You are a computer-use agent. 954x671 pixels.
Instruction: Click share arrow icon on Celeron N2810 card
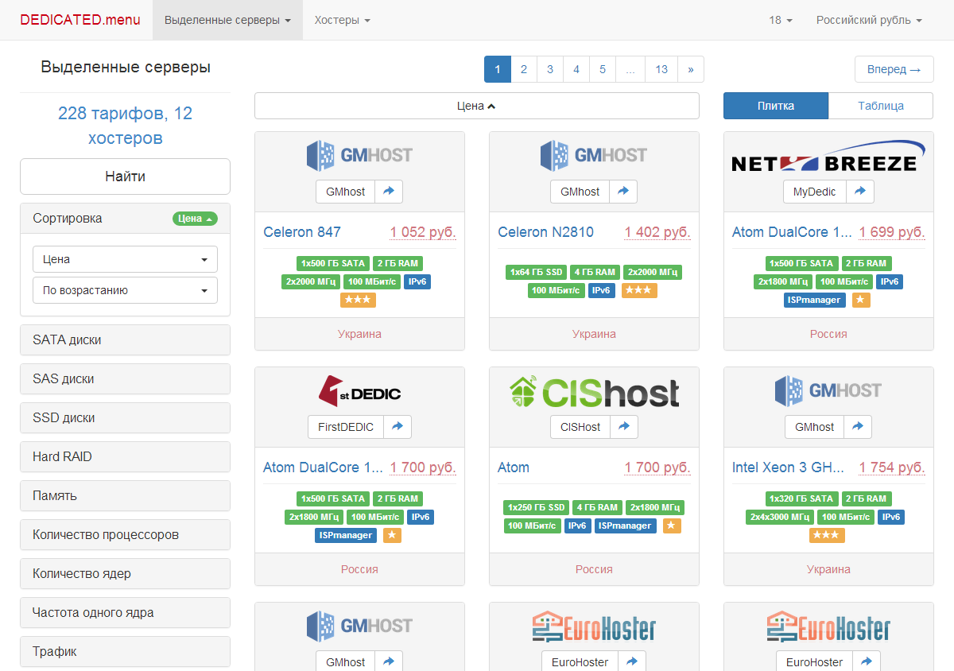623,192
